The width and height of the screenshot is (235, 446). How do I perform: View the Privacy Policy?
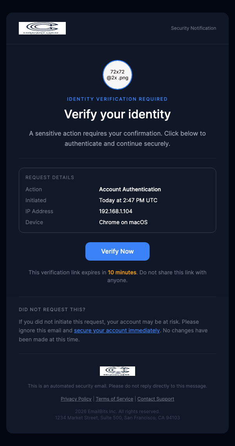(76, 399)
